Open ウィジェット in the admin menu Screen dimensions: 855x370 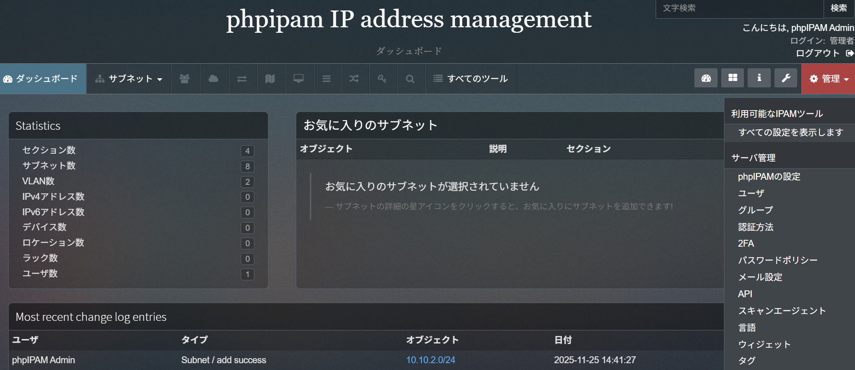tap(764, 345)
